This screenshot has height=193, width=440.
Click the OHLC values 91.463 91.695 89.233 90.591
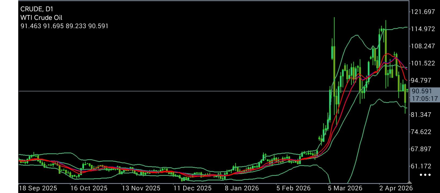pos(64,26)
